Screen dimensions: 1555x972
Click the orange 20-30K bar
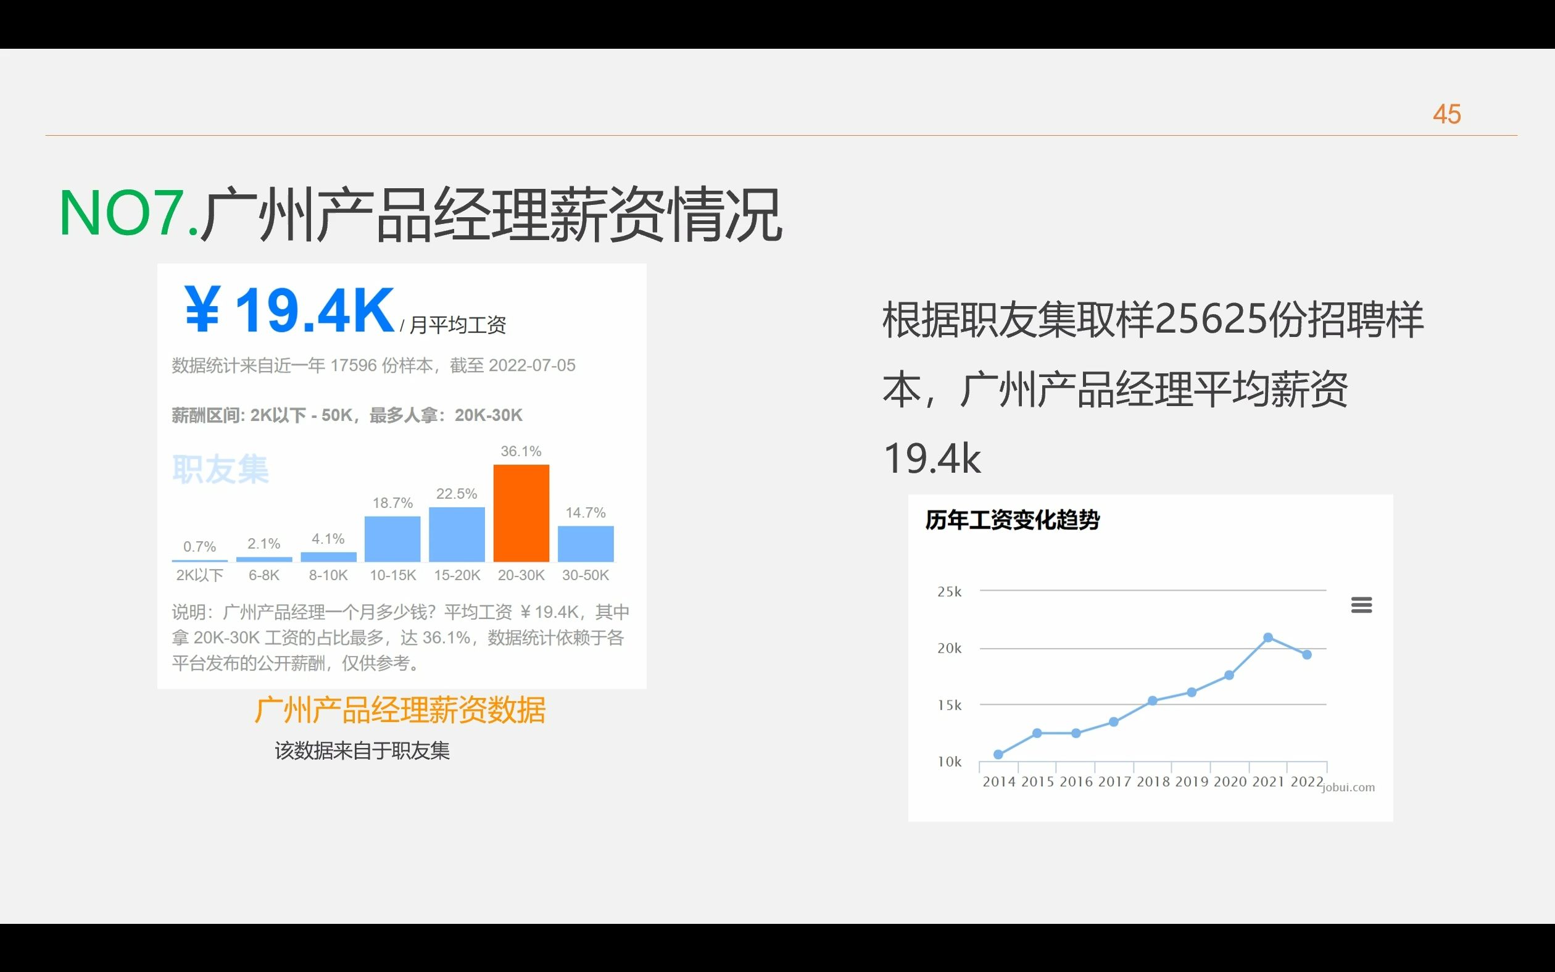[521, 513]
